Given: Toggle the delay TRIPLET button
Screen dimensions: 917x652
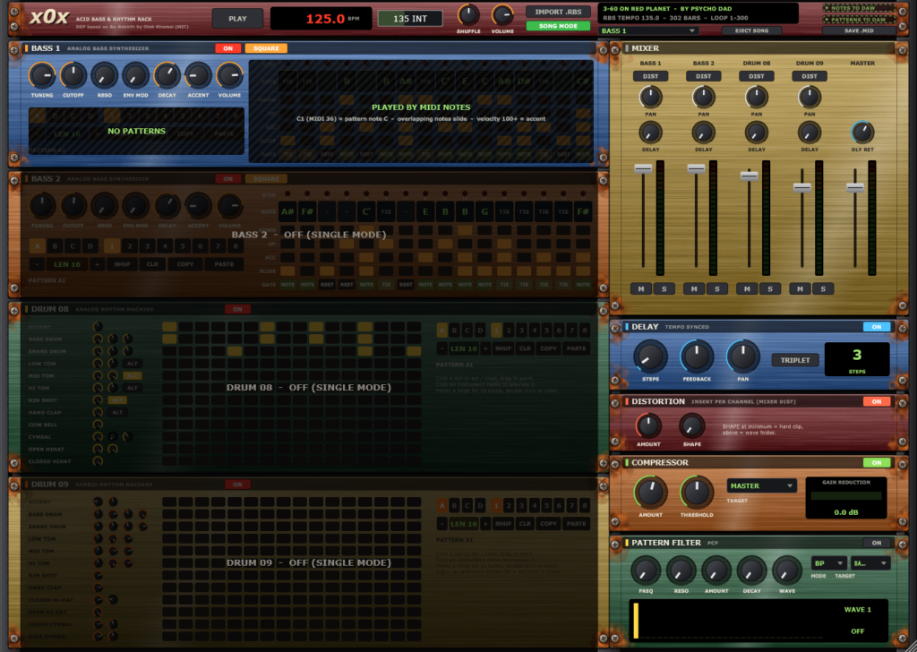Looking at the screenshot, I should (795, 360).
